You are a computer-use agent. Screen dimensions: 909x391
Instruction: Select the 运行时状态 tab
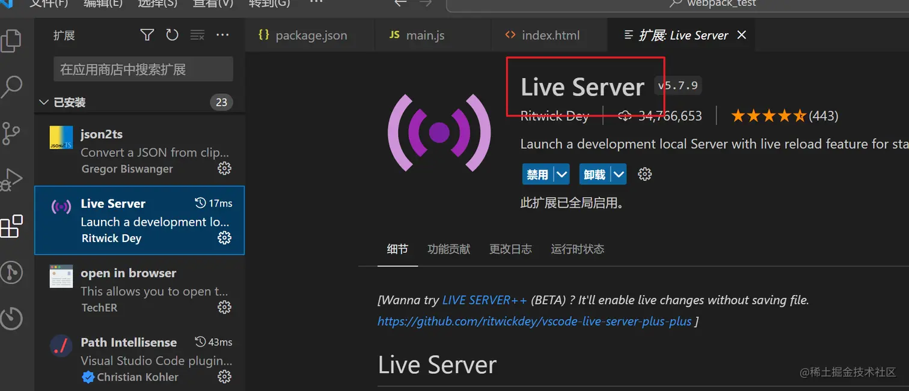(x=577, y=249)
